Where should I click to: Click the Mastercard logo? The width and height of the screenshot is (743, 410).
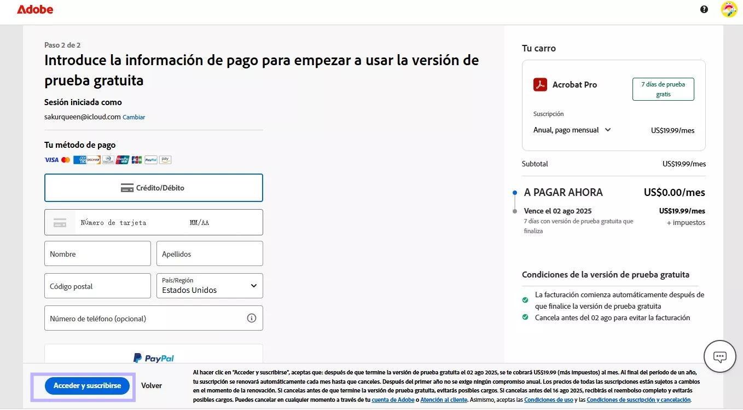tap(66, 160)
